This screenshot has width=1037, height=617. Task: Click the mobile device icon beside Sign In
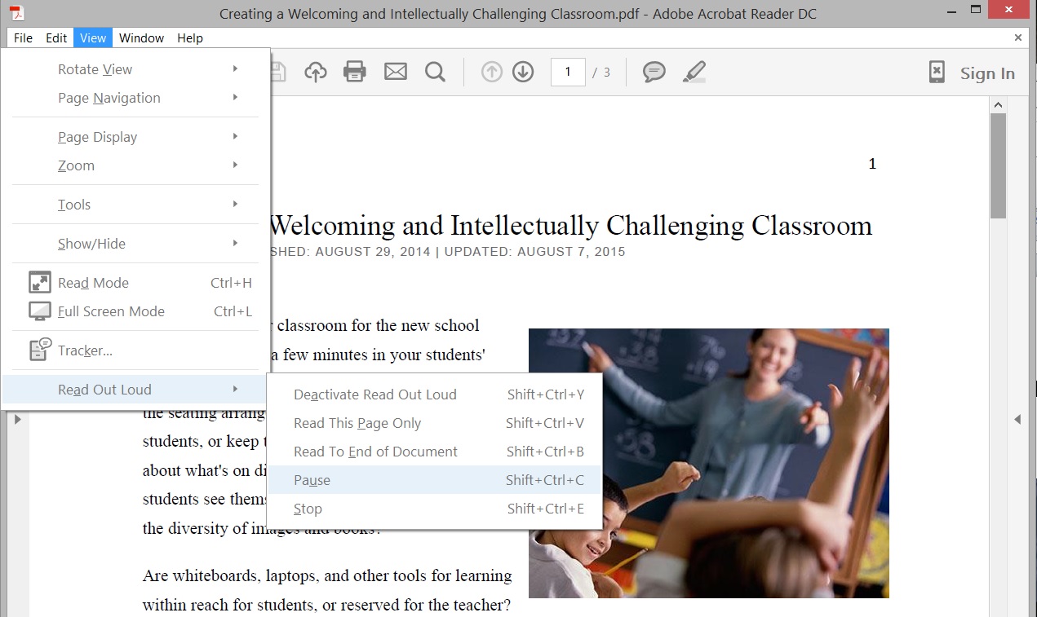click(937, 72)
